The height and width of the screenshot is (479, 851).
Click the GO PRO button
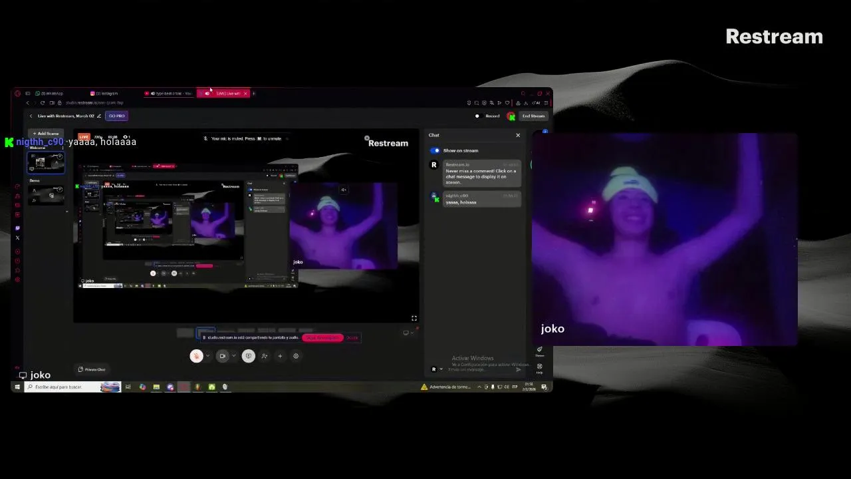[x=116, y=116]
